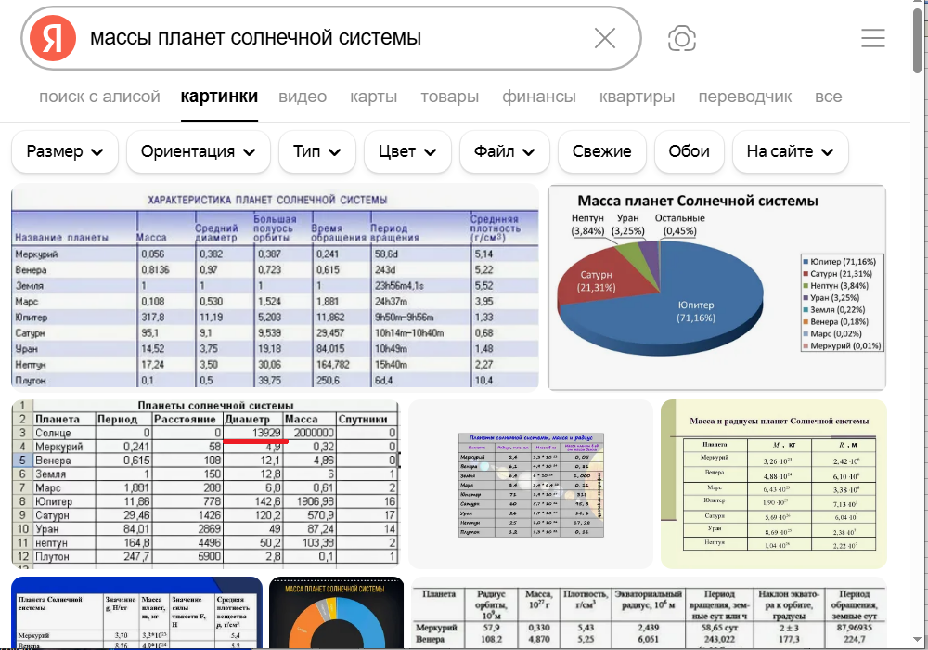Show все services tab
Viewport: 928px width, 650px height.
pos(828,97)
